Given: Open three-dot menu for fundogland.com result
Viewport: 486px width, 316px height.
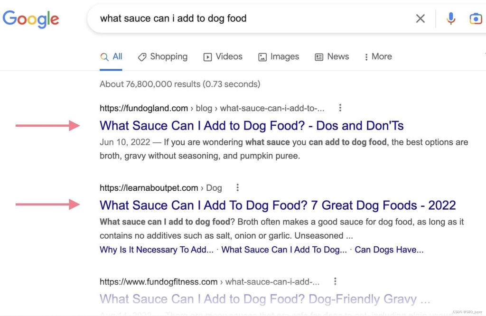Looking at the screenshot, I should [x=340, y=108].
